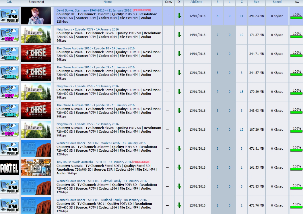Open Wanted Down Under S10E06 Holroyd Family link

point(102,181)
